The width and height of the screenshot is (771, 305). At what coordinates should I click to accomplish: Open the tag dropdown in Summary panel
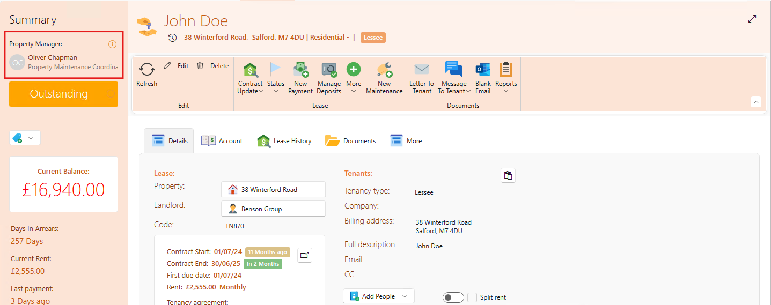(x=25, y=138)
